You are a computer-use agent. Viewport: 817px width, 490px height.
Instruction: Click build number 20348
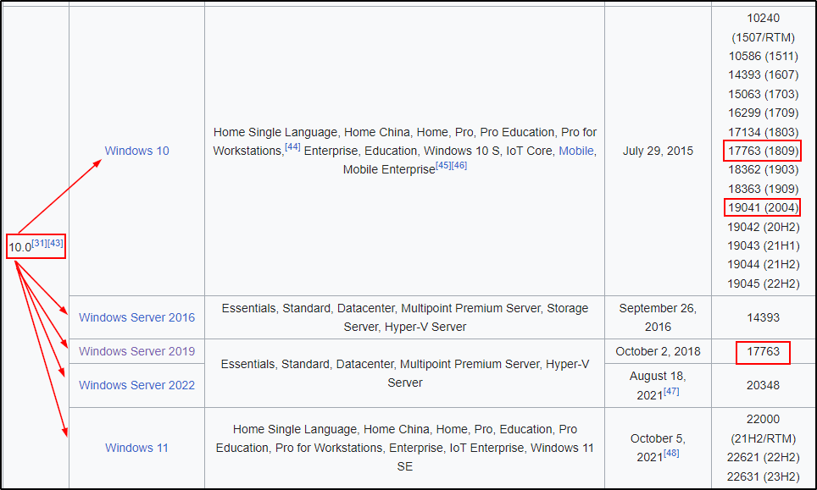(763, 385)
